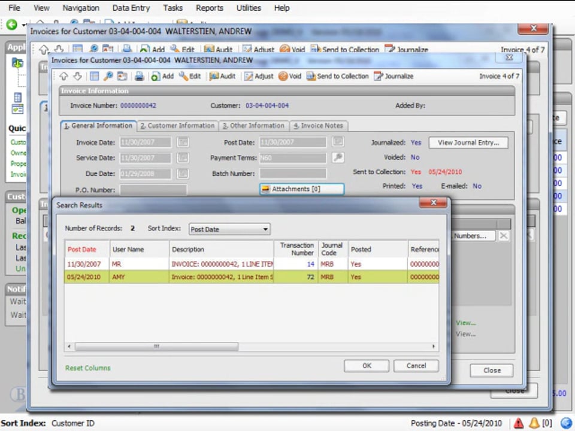Screen dimensions: 575x431
Task: Click the X button beside Numbers
Action: (504, 236)
